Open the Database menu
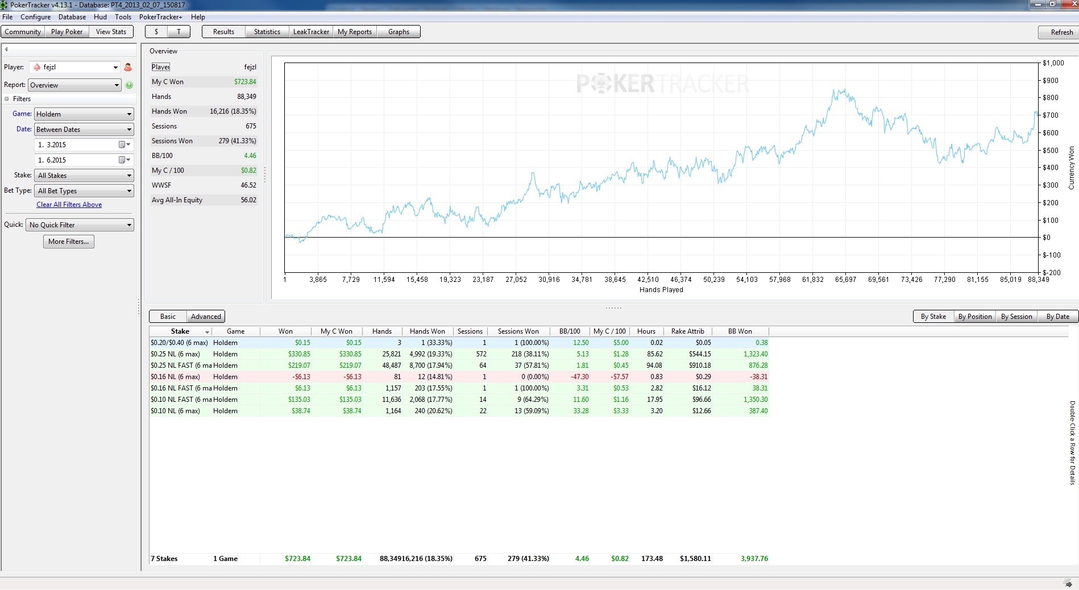Viewport: 1079px width, 590px height. [72, 17]
